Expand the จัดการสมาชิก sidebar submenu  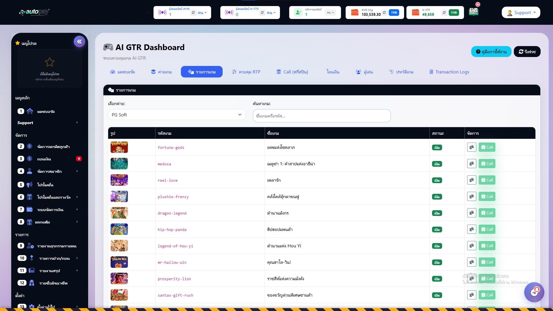(x=49, y=171)
